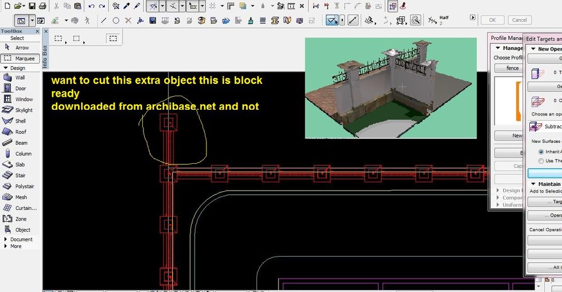Screen dimensions: 562x292
Task: Click the line drawing icon in second toolbar
Action: pyautogui.click(x=104, y=20)
